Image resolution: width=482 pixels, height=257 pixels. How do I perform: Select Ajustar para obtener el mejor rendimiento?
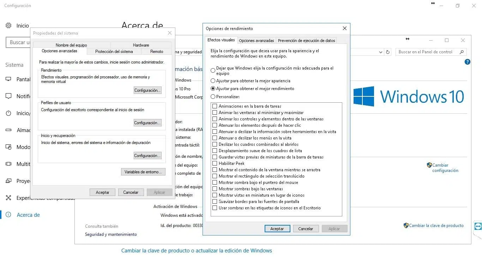coord(213,89)
